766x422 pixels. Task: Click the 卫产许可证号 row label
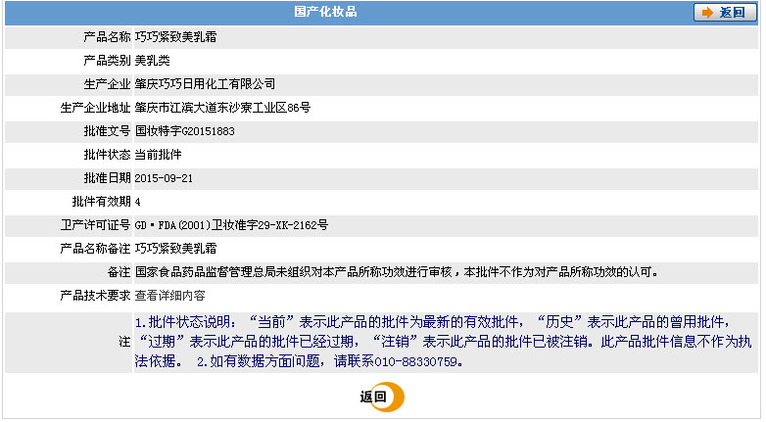(x=95, y=224)
